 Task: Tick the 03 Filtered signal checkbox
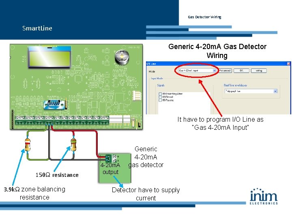(160, 97)
